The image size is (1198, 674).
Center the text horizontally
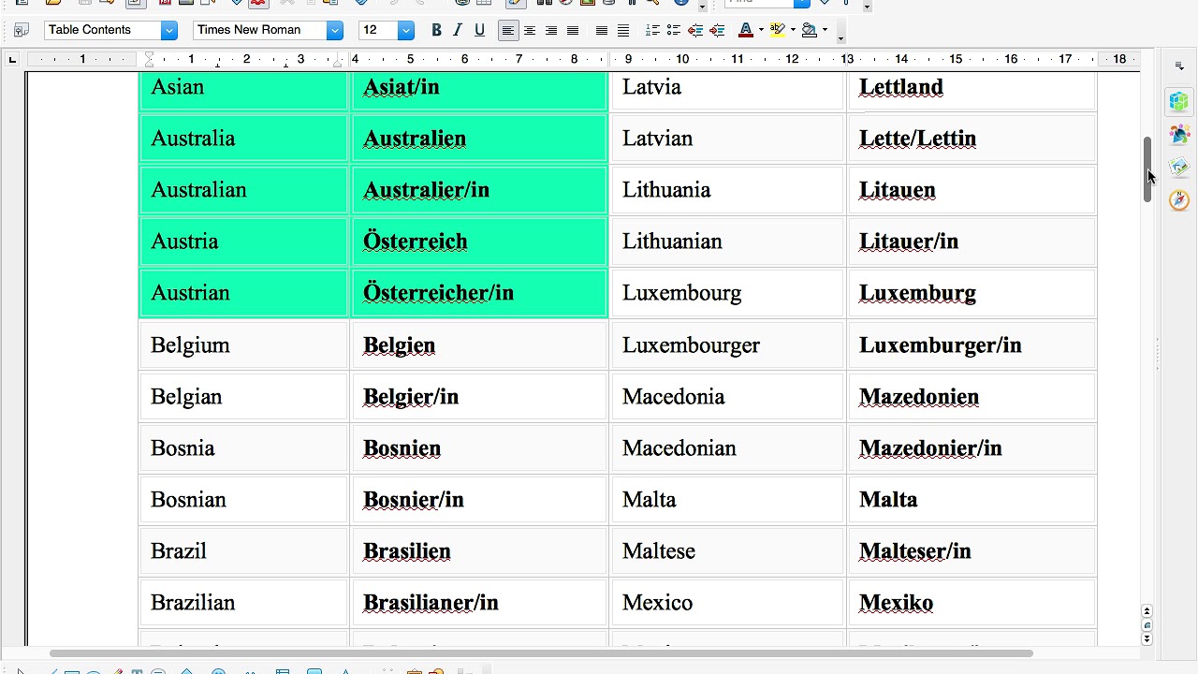[530, 31]
